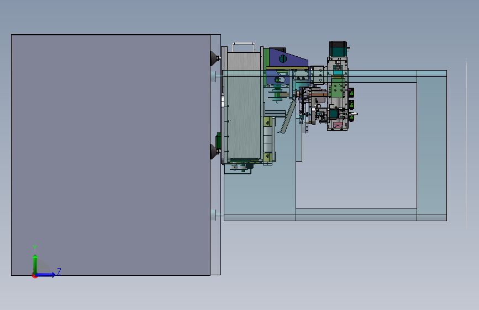479x310 pixels.
Task: Click the blue Z axis arrow of triad
Action: click(45, 275)
